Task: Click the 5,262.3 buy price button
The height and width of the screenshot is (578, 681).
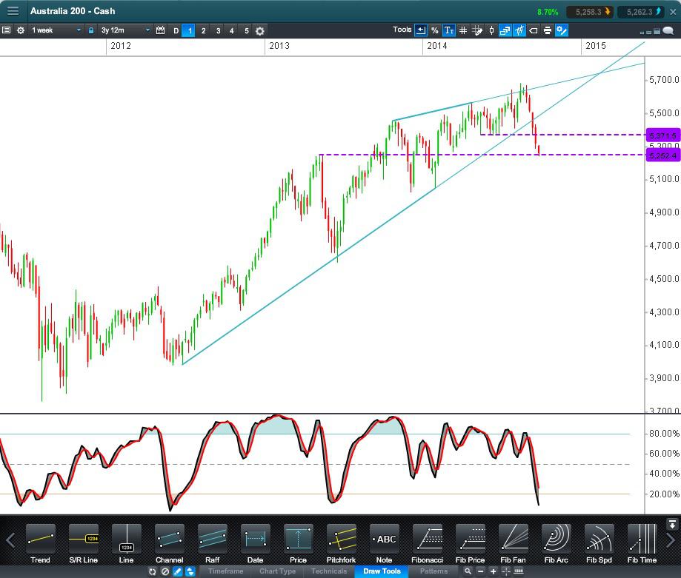Action: (x=643, y=12)
